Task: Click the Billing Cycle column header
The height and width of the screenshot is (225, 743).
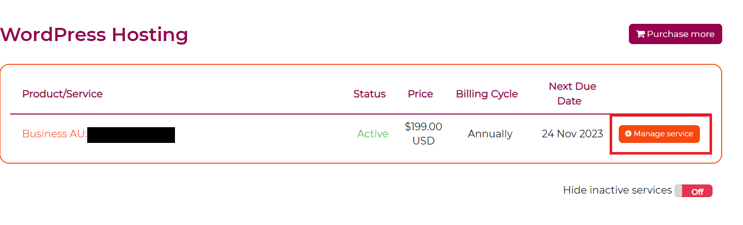Action: pyautogui.click(x=487, y=94)
